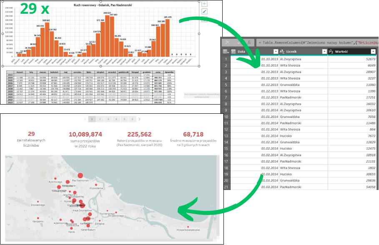The height and width of the screenshot is (245, 379).
Task: Select the Licznik column header
Action: 304,52
